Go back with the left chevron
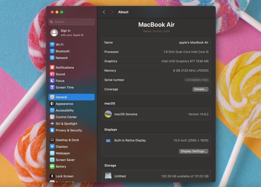Image resolution: width=261 pixels, height=187 pixels. tap(104, 12)
